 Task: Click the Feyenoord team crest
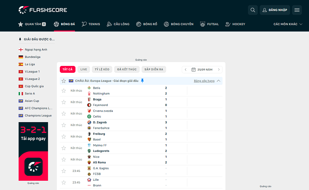(89, 105)
